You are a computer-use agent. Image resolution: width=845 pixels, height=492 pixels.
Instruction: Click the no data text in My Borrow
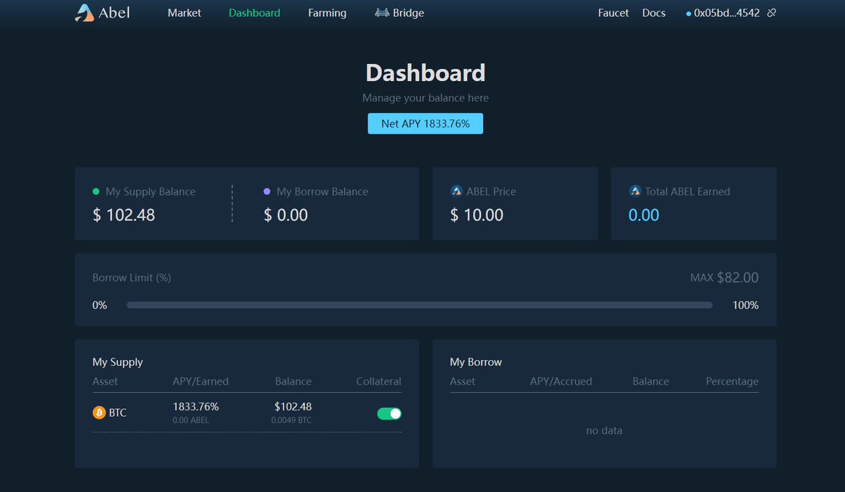604,430
